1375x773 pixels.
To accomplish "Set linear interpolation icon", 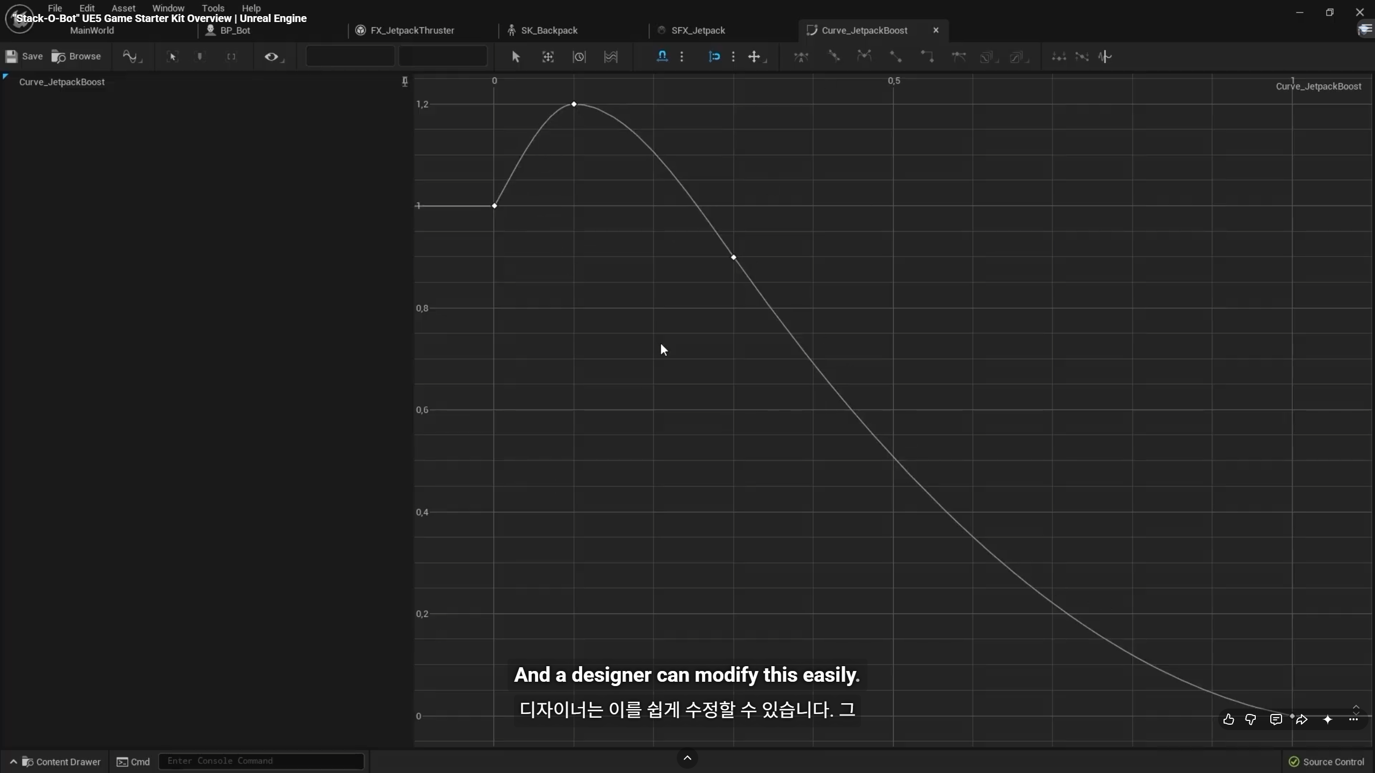I will click(895, 56).
